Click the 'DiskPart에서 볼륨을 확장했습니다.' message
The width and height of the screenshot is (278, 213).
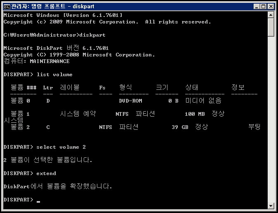(58, 186)
